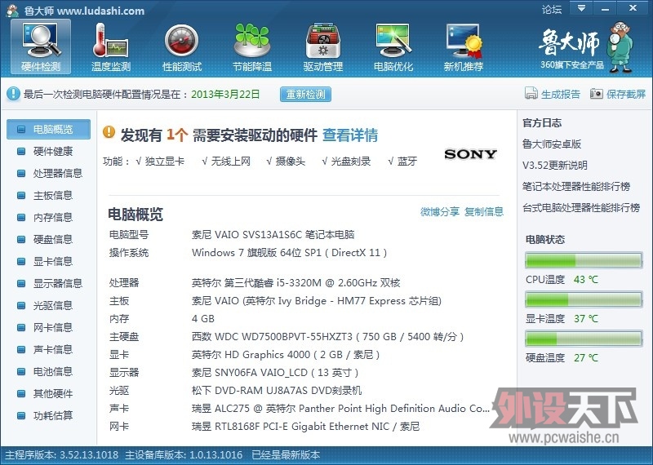This screenshot has height=465, width=653.
Task: Click the ALC275 sound card text
Action: [340, 409]
